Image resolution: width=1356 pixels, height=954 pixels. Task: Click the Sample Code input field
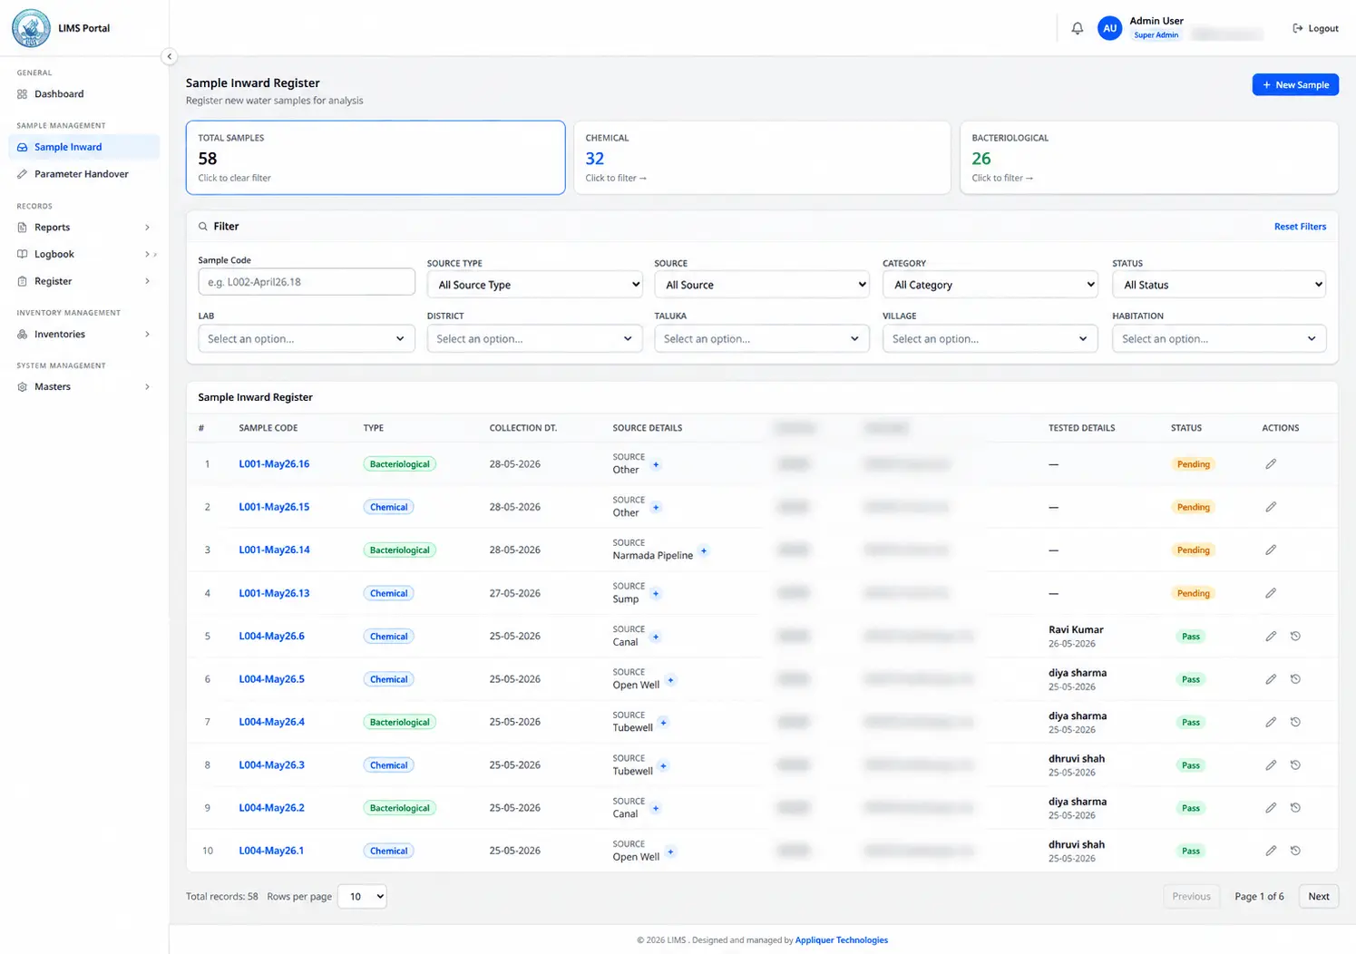click(307, 282)
